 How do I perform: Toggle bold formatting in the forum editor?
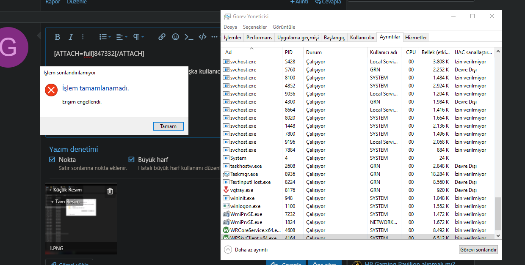coord(58,37)
